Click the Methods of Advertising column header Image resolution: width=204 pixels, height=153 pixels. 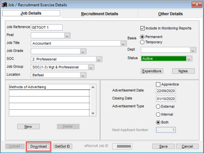50,87
